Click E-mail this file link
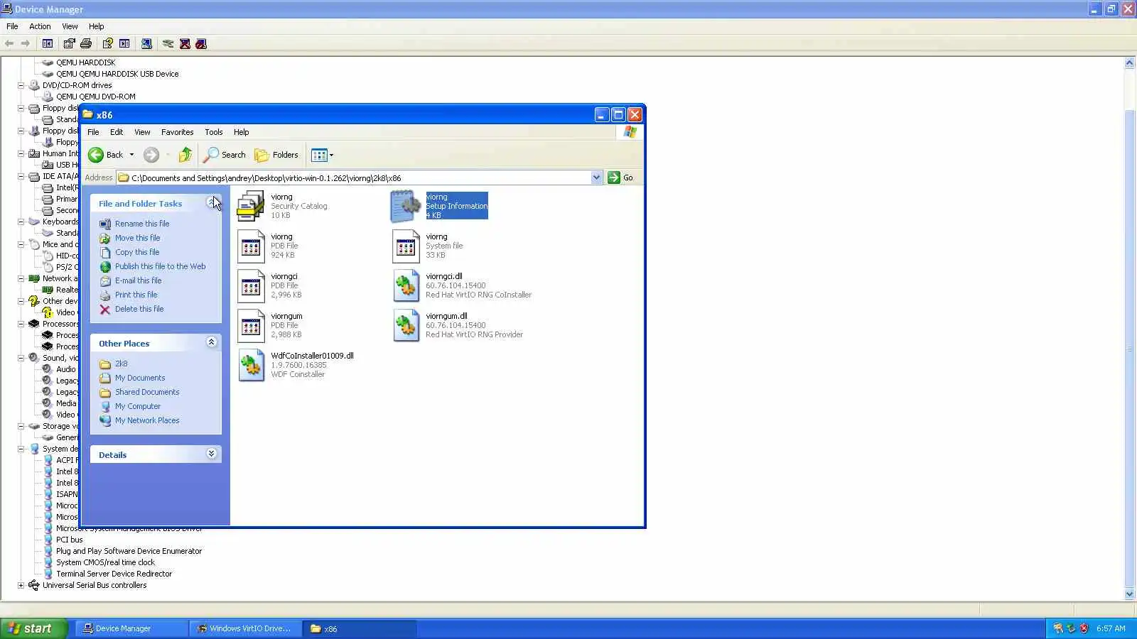The width and height of the screenshot is (1137, 639). pyautogui.click(x=138, y=280)
